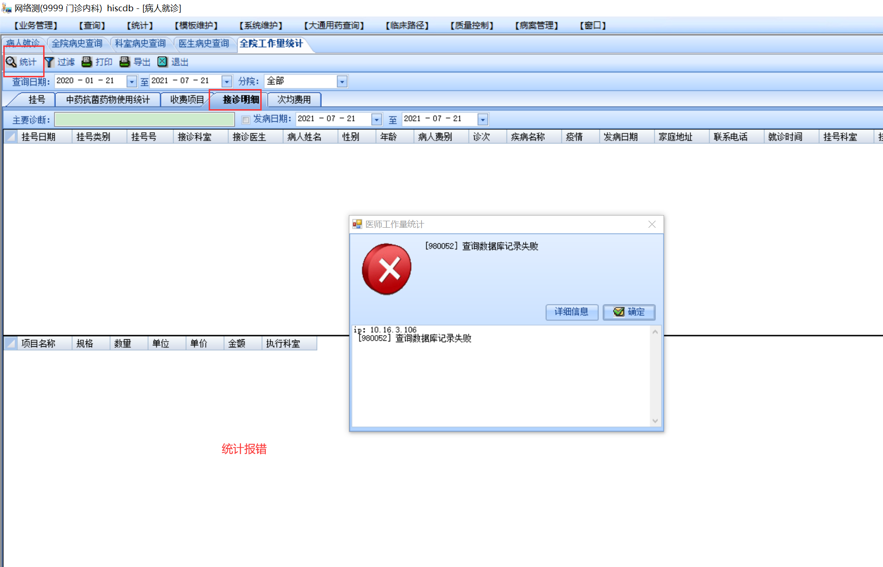Open the 发病日期 start date dropdown
Screen dimensions: 883x567
coord(377,119)
